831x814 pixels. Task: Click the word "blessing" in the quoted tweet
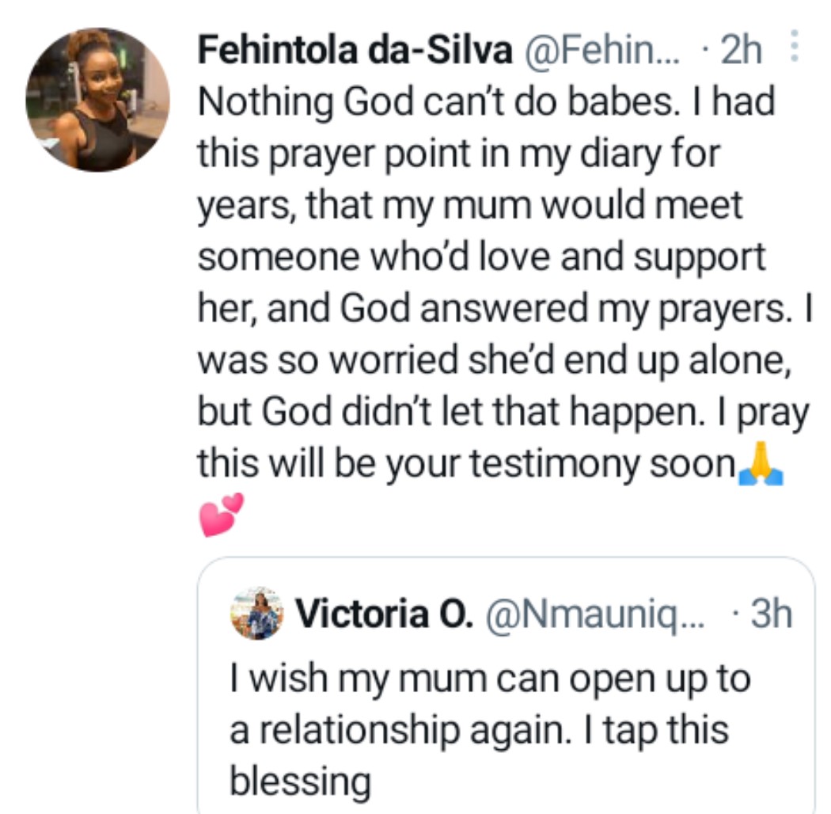[300, 782]
